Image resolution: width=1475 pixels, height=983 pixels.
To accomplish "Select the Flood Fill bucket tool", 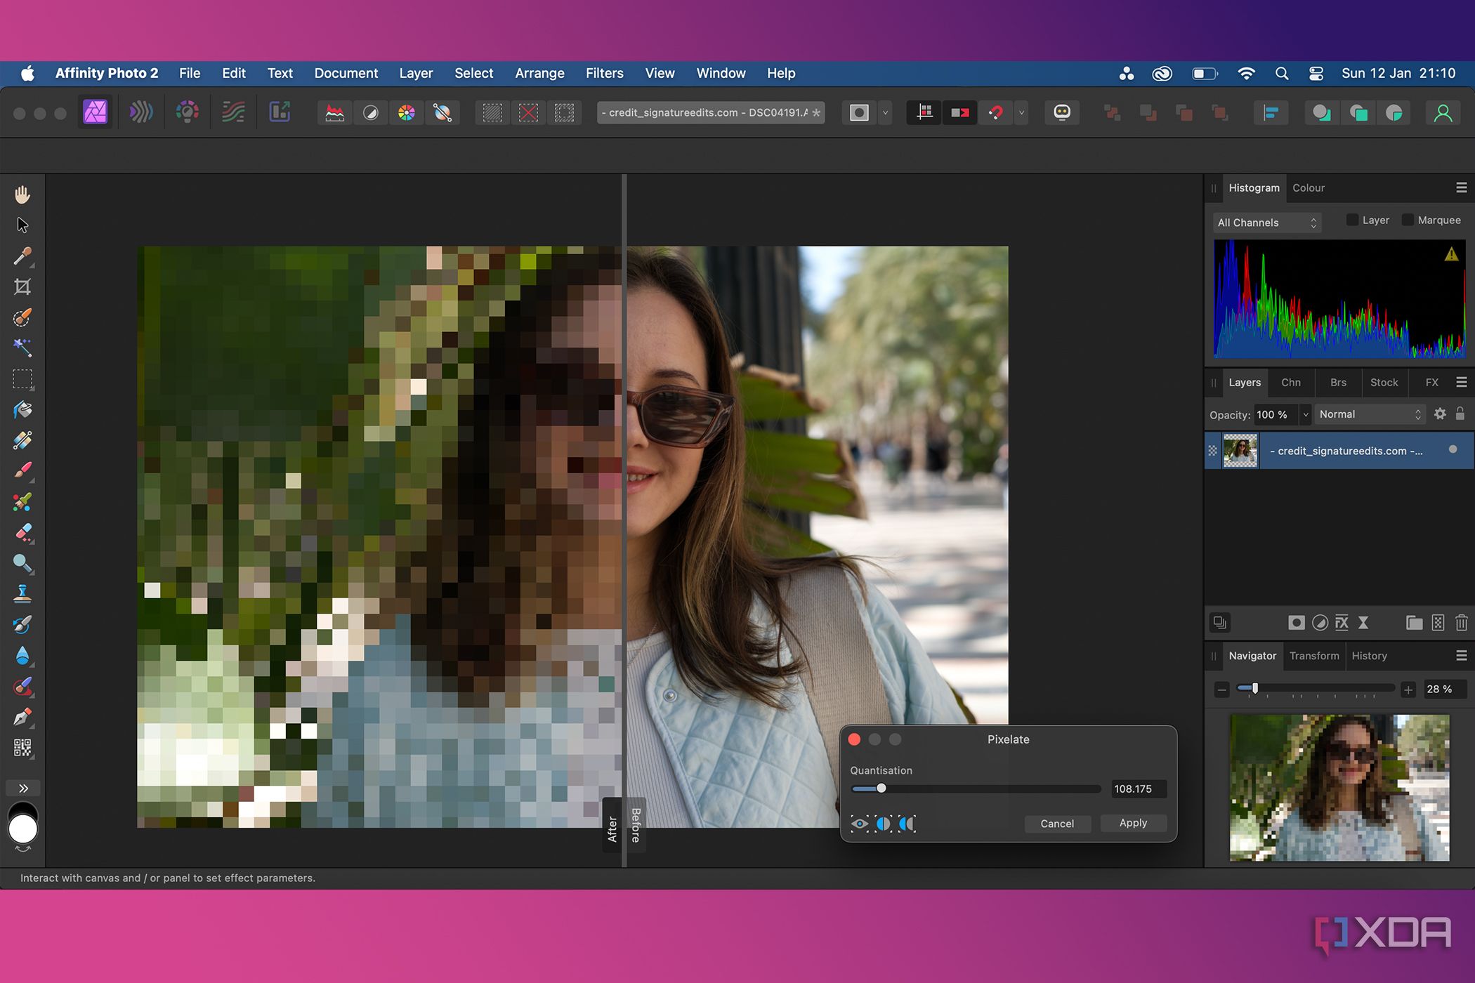I will [22, 410].
